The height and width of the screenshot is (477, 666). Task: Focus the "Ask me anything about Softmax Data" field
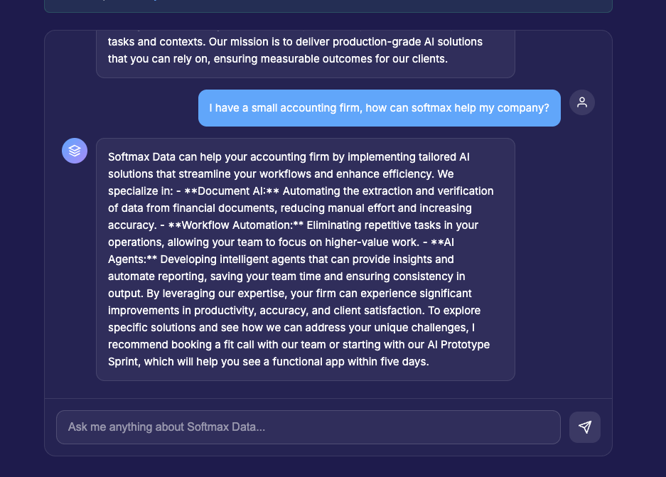pyautogui.click(x=308, y=427)
